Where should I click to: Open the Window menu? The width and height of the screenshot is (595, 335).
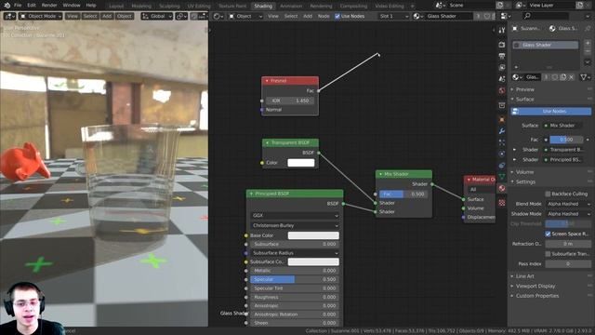coord(72,6)
